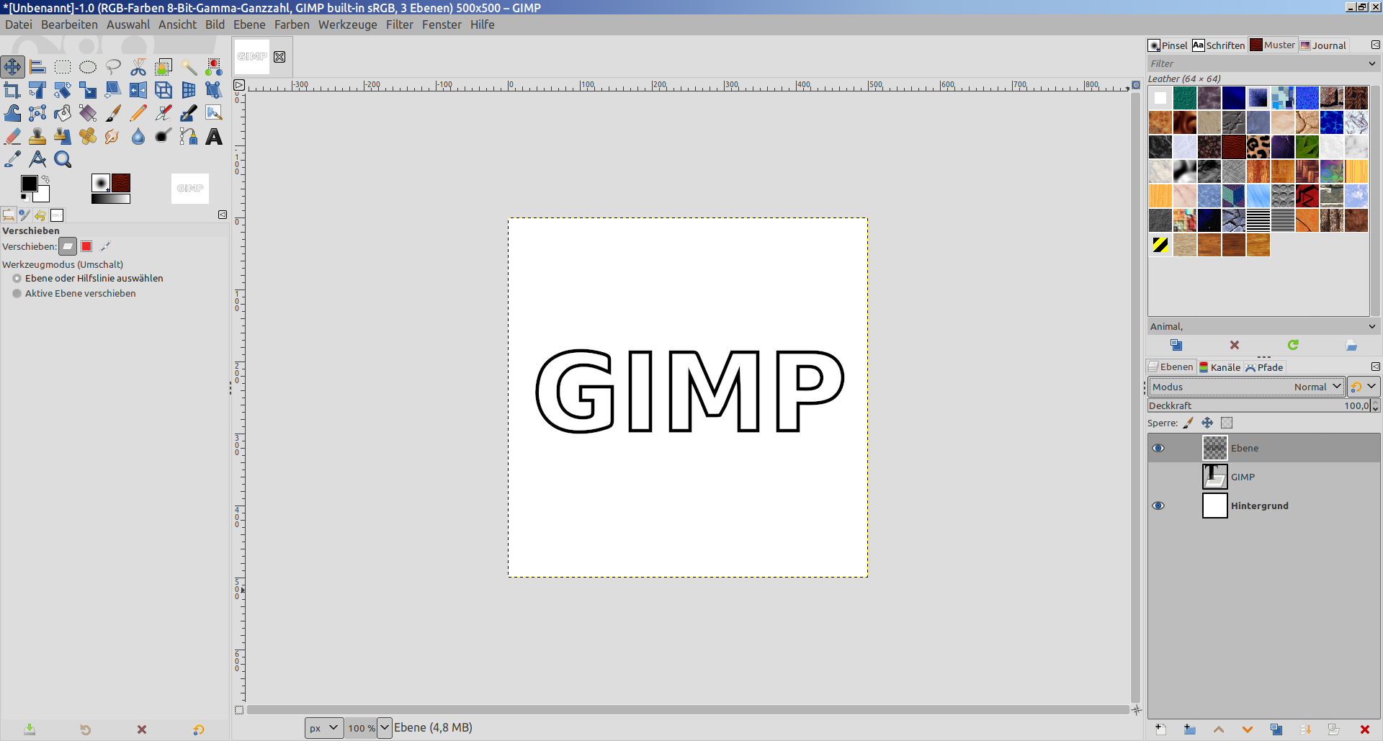
Task: Select the Free Select lasso tool
Action: [113, 67]
